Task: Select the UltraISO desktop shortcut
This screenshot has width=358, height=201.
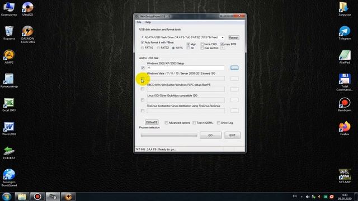Action: (x=27, y=9)
